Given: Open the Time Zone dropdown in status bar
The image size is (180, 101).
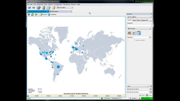Looking at the screenshot, I should pos(107,98).
